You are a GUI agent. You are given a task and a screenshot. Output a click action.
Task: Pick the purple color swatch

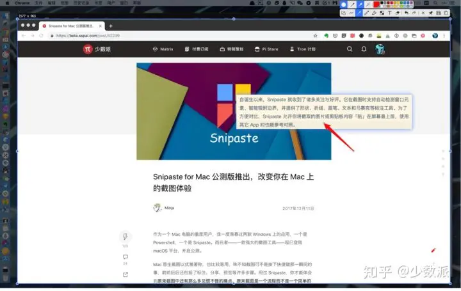[411, 3]
